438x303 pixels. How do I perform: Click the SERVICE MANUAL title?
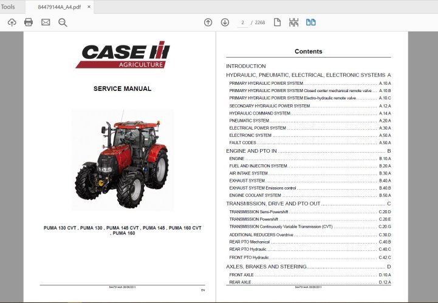pos(122,88)
